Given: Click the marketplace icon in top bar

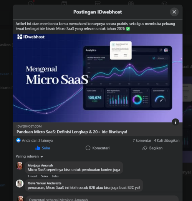Looking at the screenshot, I should click(x=98, y=3).
